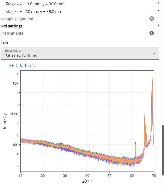Click the sample alignment label
164x185 pixels.
(x=17, y=19)
